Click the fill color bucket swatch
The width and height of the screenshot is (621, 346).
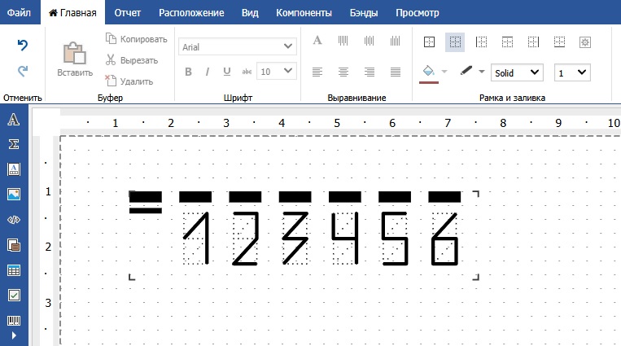[427, 72]
